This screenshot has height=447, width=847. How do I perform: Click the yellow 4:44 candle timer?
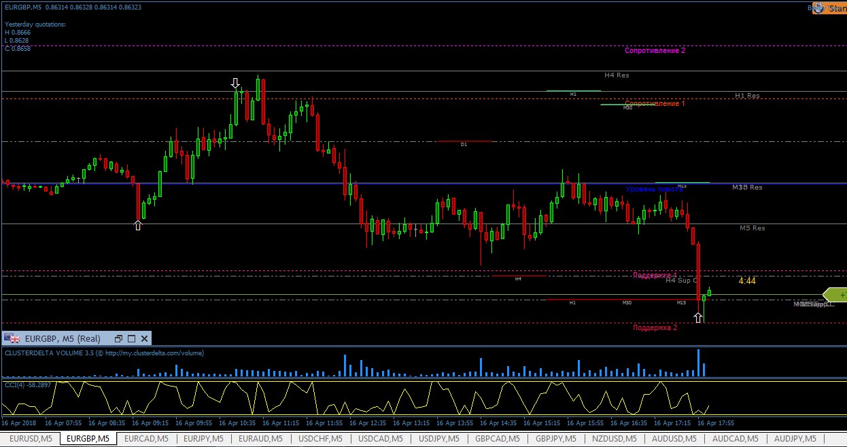pyautogui.click(x=747, y=281)
